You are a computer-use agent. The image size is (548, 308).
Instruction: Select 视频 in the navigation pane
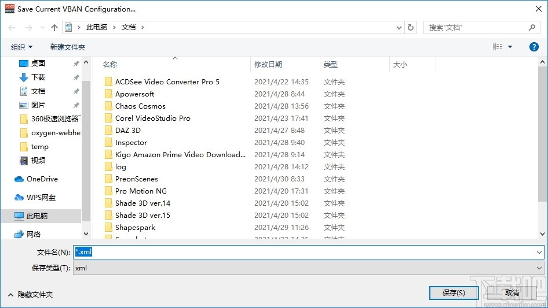38,161
